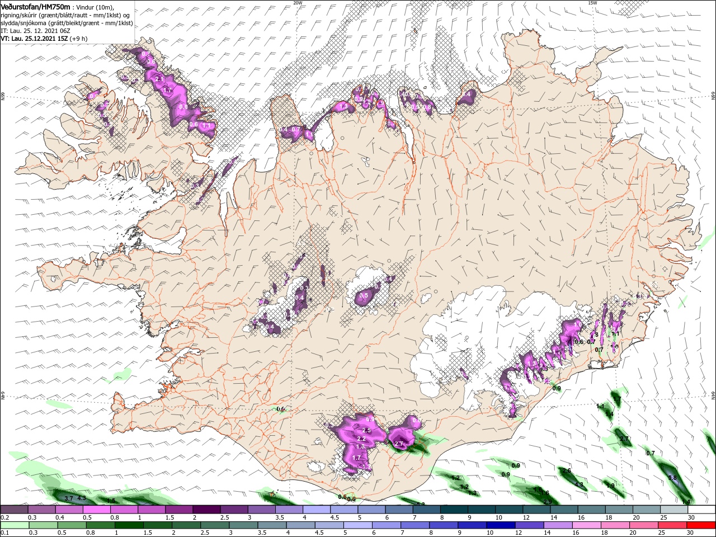Pick the bright red 30 swatch in rain scale
The image size is (716, 537).
coord(701,525)
